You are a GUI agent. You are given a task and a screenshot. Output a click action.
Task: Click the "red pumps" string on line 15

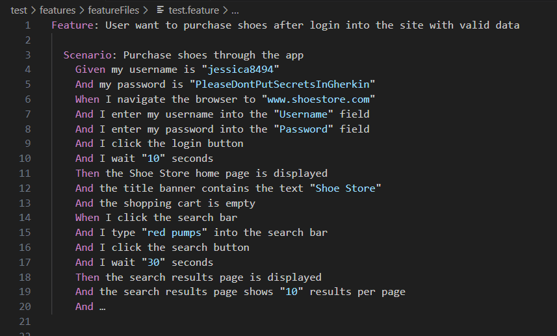coord(174,233)
